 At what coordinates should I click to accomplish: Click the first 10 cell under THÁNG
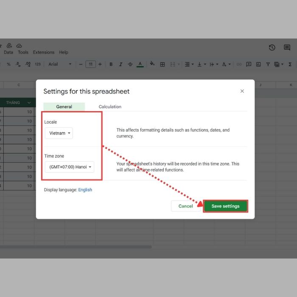coord(19,112)
